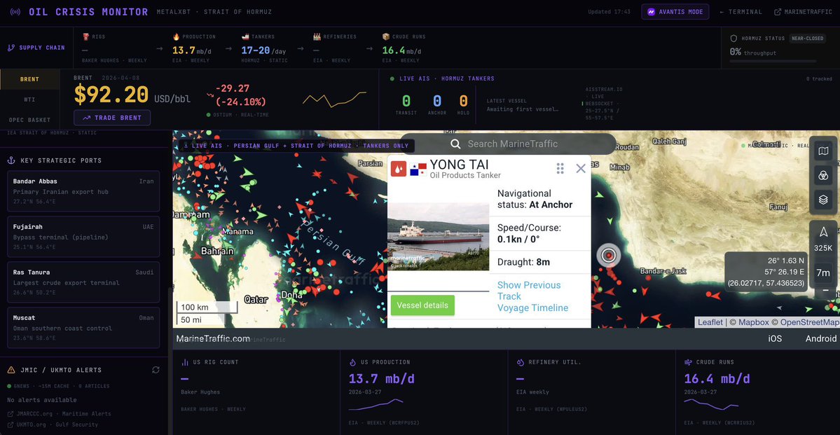Close the YONG TAI vessel popup
Screen dimensions: 840x435
tap(581, 169)
